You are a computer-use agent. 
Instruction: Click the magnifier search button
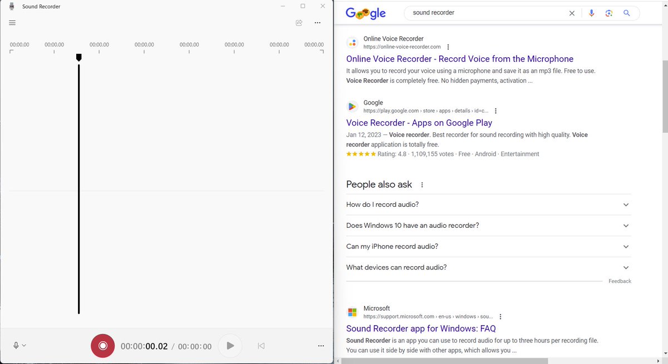click(x=627, y=13)
